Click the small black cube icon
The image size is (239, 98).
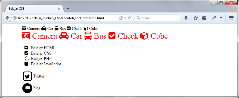tap(86, 29)
